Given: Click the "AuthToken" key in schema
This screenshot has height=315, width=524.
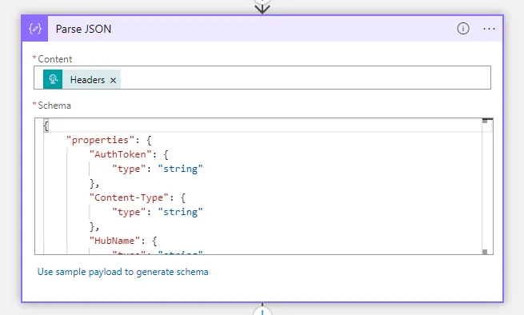Looking at the screenshot, I should [120, 154].
